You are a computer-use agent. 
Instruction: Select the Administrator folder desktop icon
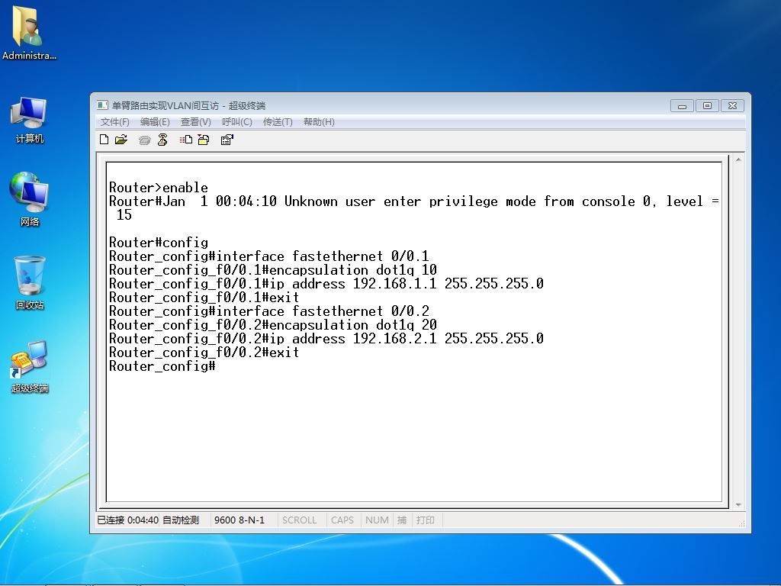point(29,34)
